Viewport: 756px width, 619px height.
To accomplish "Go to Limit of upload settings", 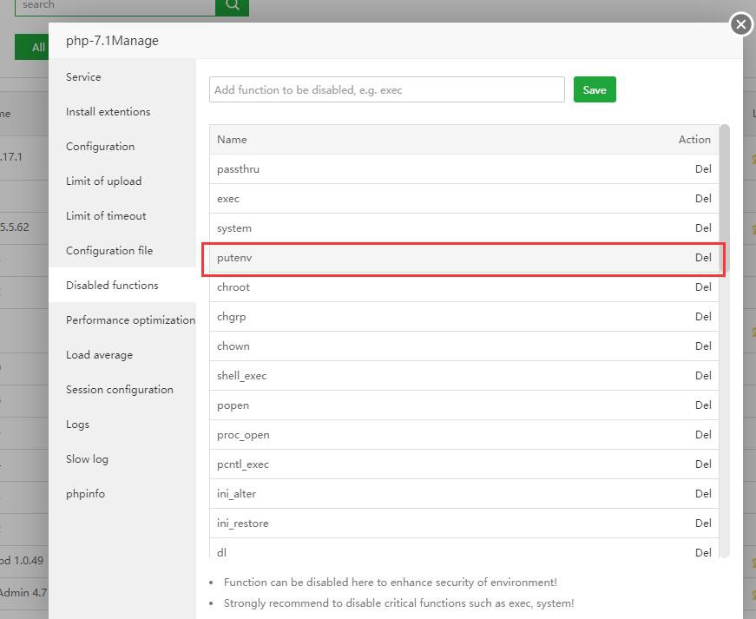I will pos(103,181).
